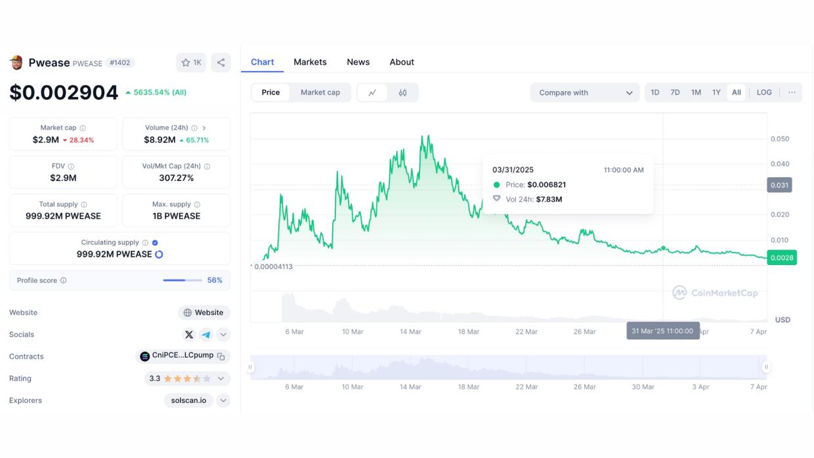
Task: Click the Profile score progress bar
Action: coord(182,281)
